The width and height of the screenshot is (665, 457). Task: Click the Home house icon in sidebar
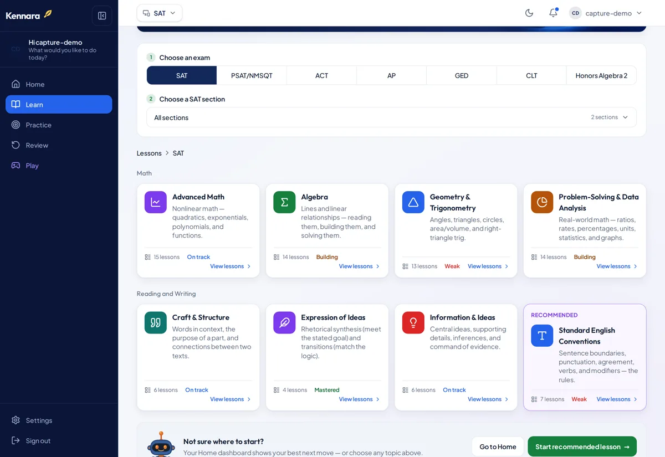point(16,84)
